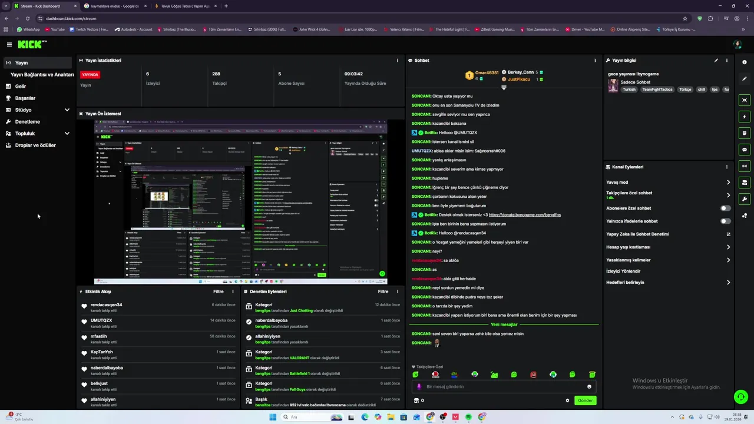Viewport: 754px width, 424px height.
Task: Open the three-dot menu in Sohbet panel
Action: [x=595, y=60]
